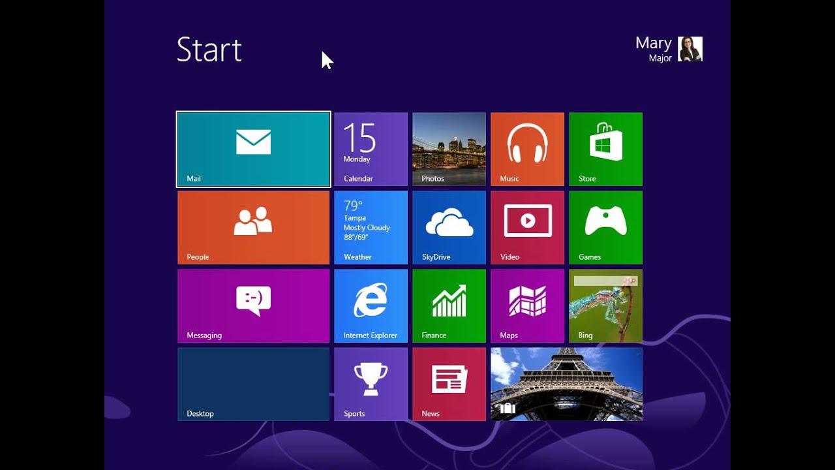
Task: Open the Weather tile for Tampa
Action: pyautogui.click(x=371, y=227)
